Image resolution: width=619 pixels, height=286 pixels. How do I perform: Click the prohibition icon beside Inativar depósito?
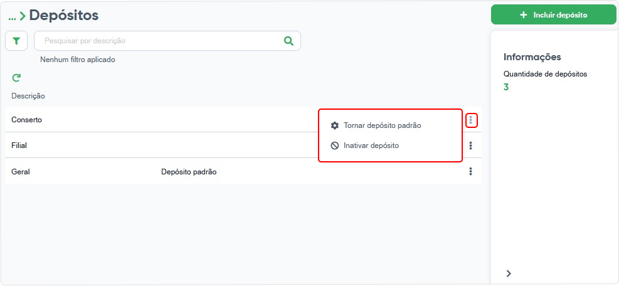pos(335,146)
